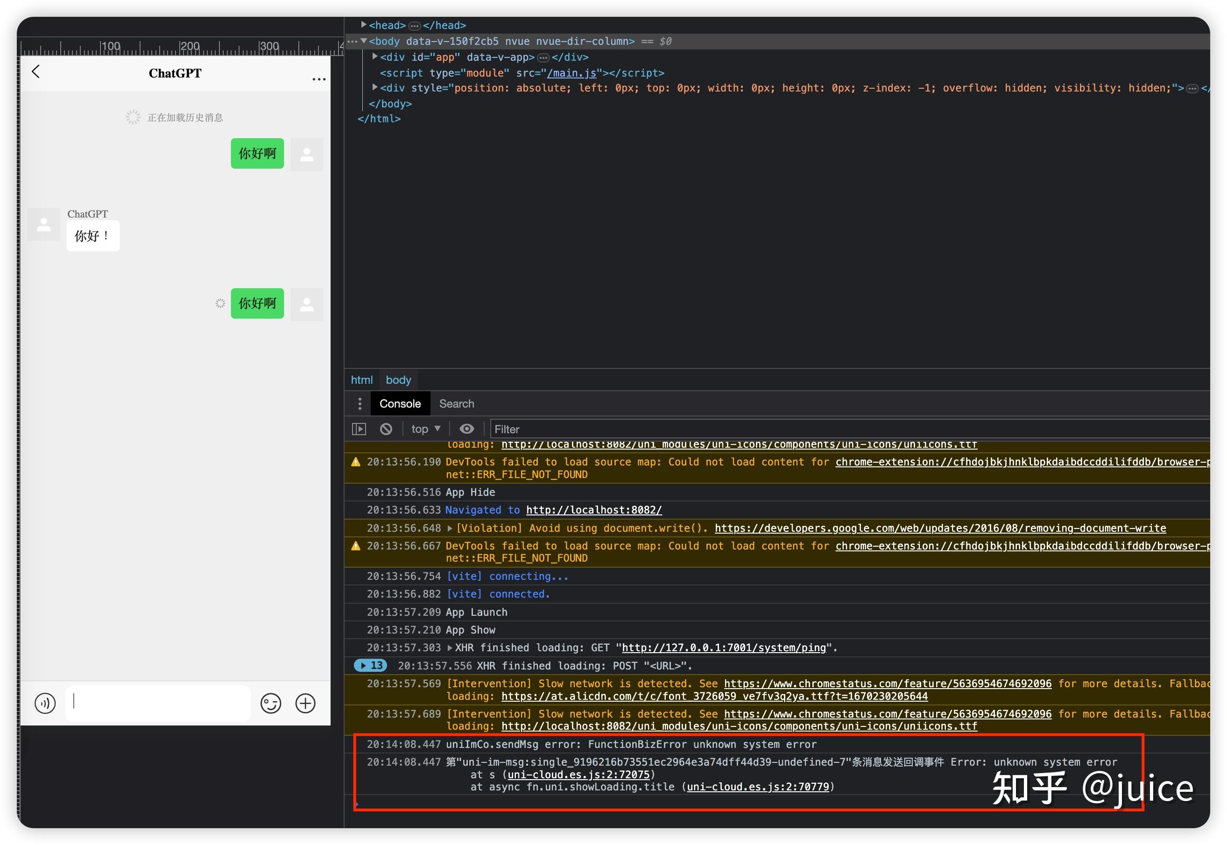Viewport: 1227px width, 845px height.
Task: Open chrome-extension link in 20:13:56.667 warning
Action: pos(1022,546)
